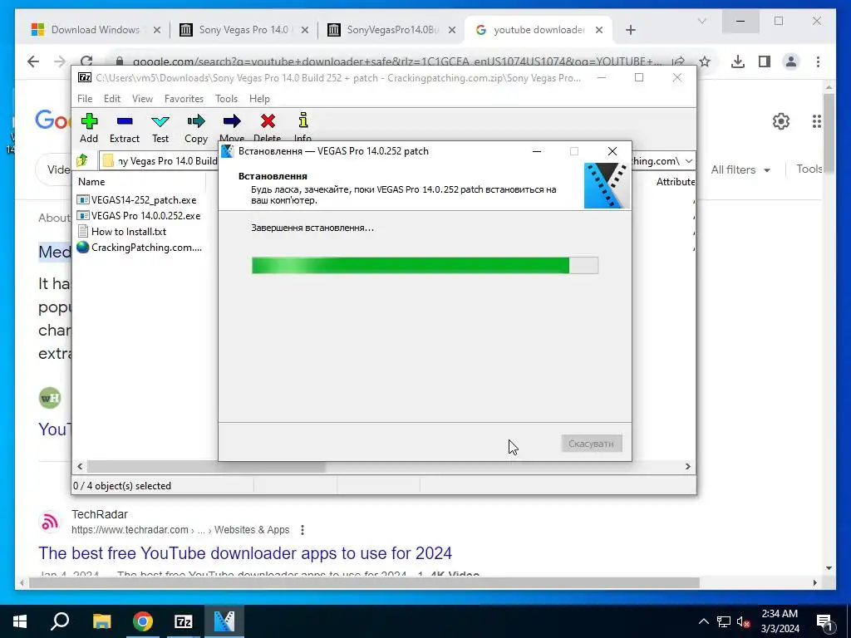Click the Add icon in 7-Zip toolbar
The height and width of the screenshot is (638, 851).
(89, 121)
